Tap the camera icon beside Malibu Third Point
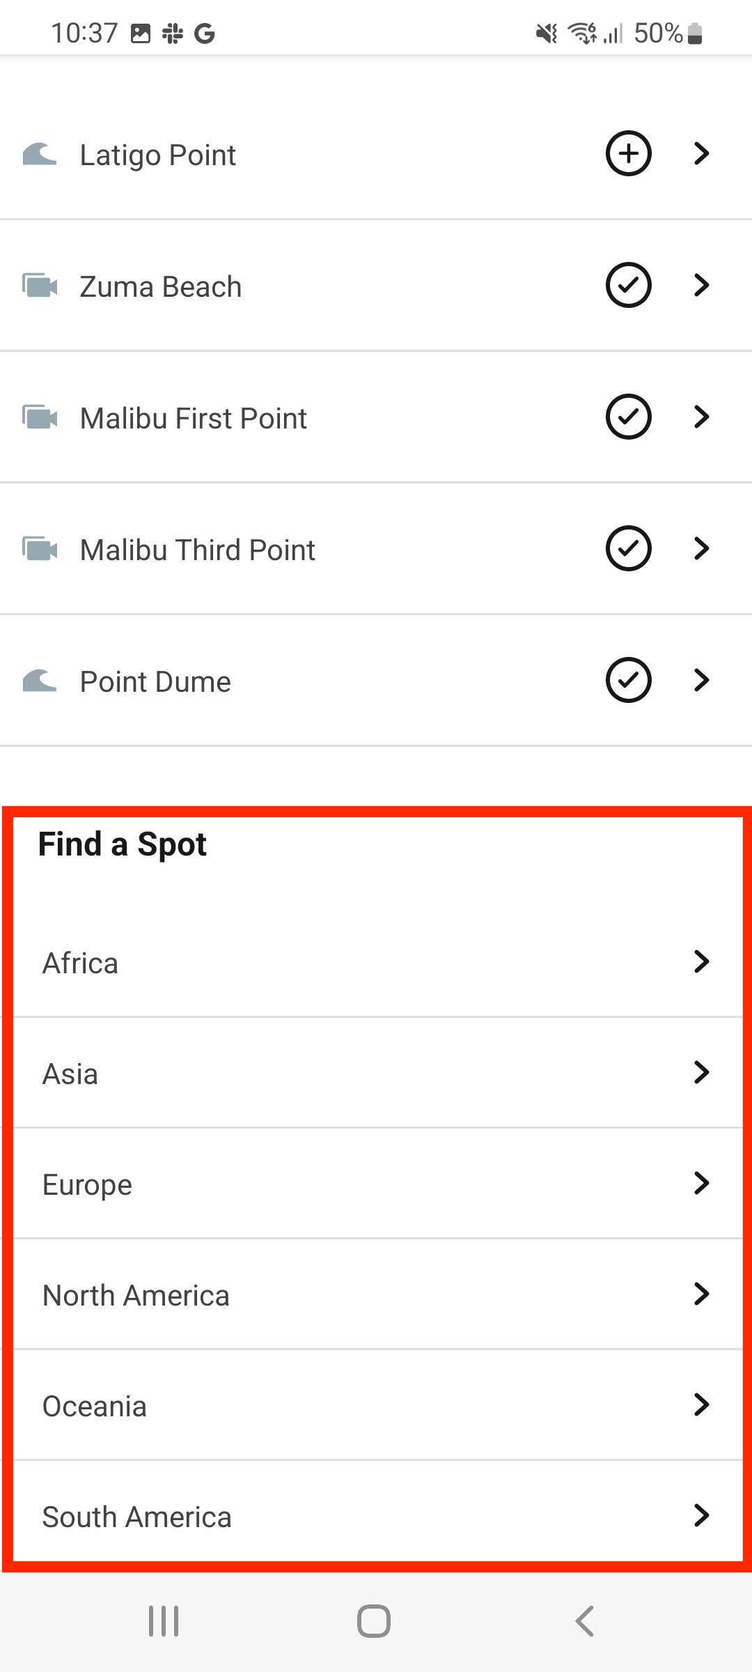 tap(40, 549)
